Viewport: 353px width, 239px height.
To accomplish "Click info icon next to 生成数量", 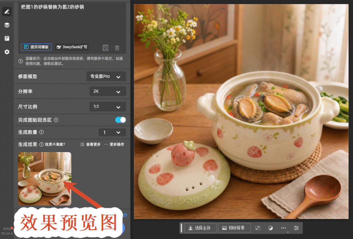I will (42, 132).
